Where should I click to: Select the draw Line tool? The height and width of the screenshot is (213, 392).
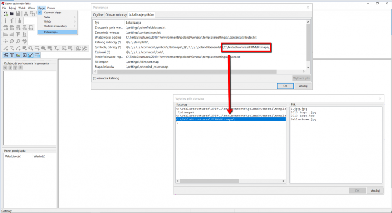point(5,48)
